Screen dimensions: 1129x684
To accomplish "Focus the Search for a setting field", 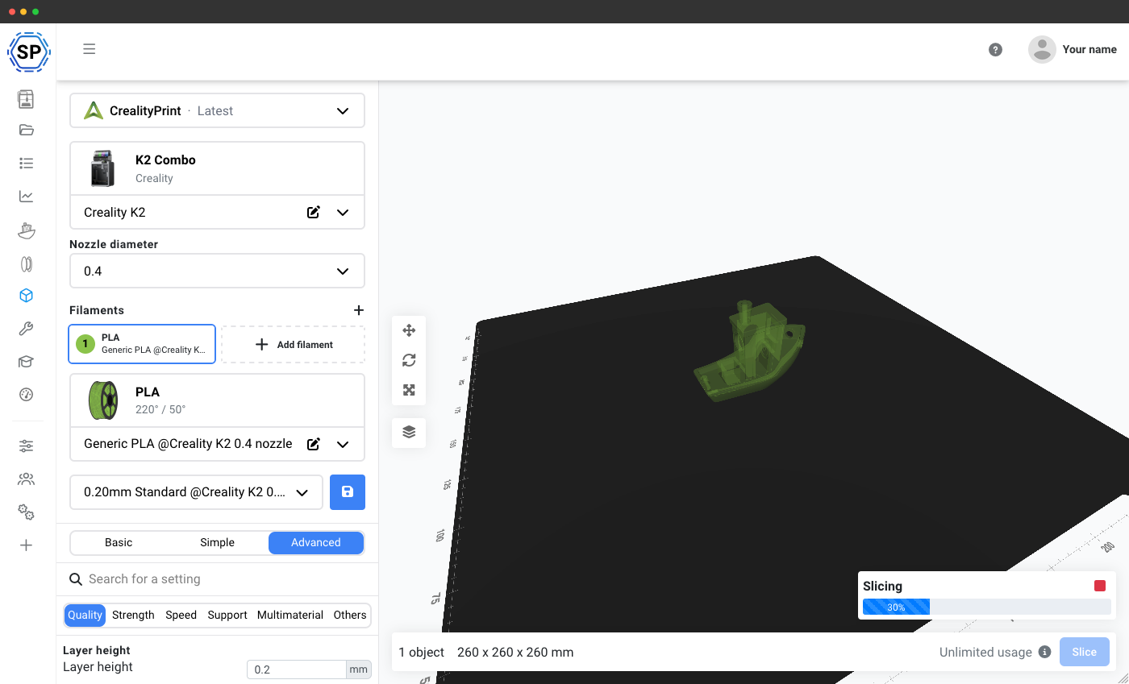I will coord(217,579).
